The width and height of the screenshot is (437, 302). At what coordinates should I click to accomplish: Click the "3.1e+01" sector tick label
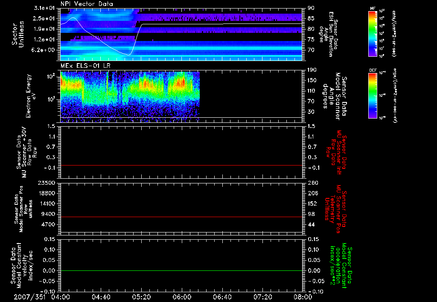pyautogui.click(x=44, y=8)
